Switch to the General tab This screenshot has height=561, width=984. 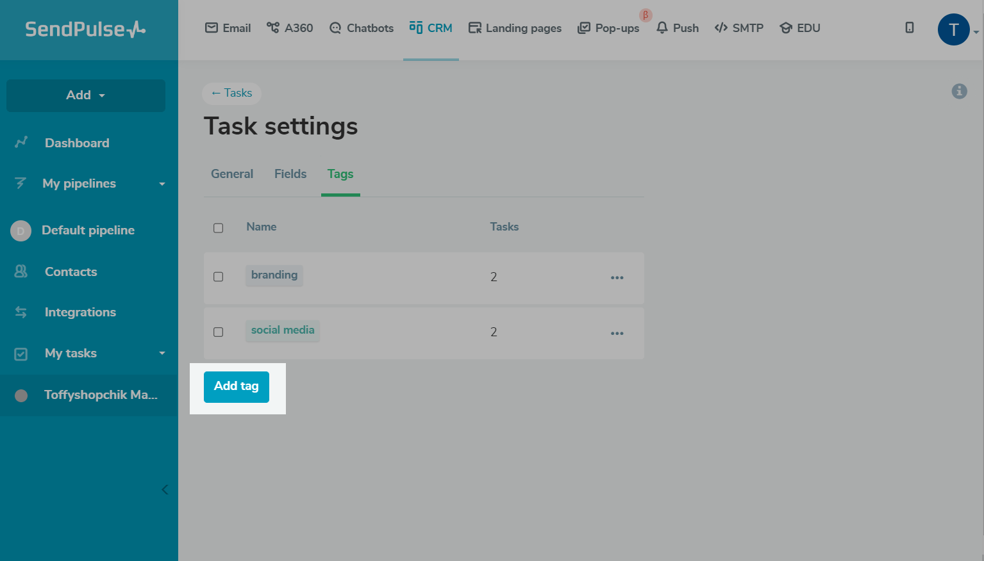click(232, 174)
